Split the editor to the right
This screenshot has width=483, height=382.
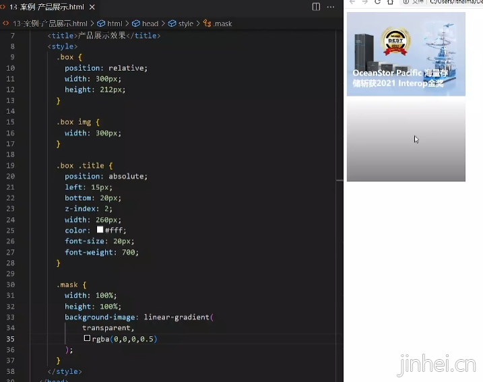[x=316, y=7]
